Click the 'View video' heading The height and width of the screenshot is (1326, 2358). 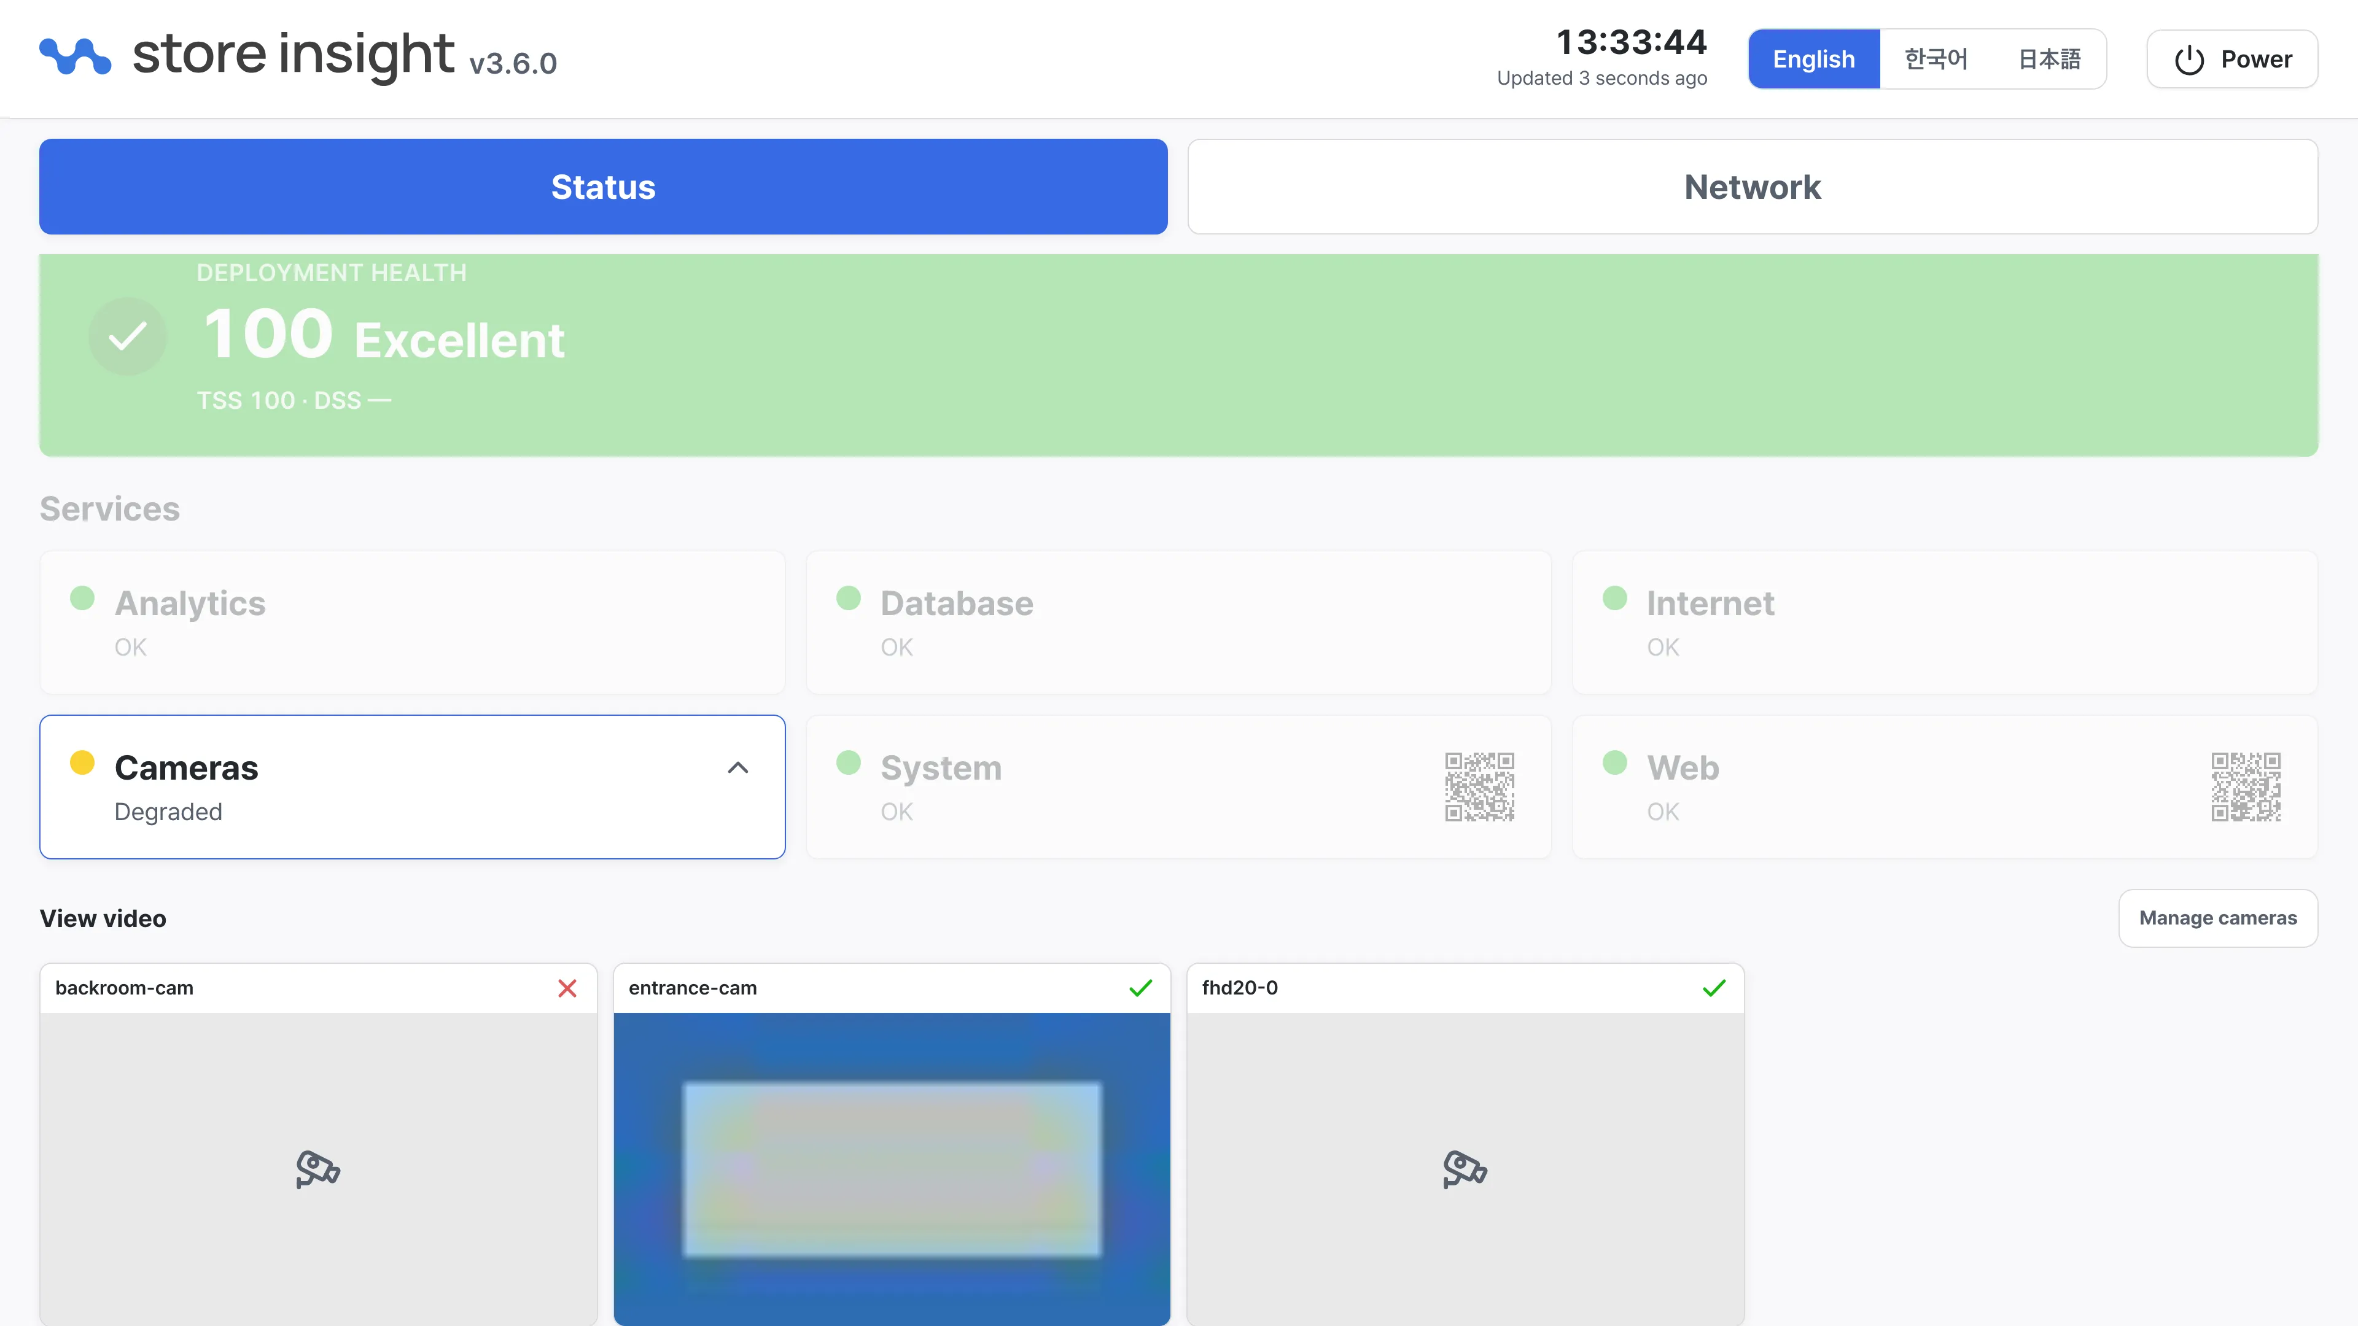point(103,919)
